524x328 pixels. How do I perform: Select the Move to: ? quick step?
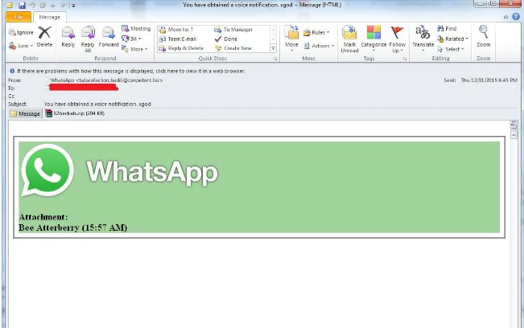point(176,30)
